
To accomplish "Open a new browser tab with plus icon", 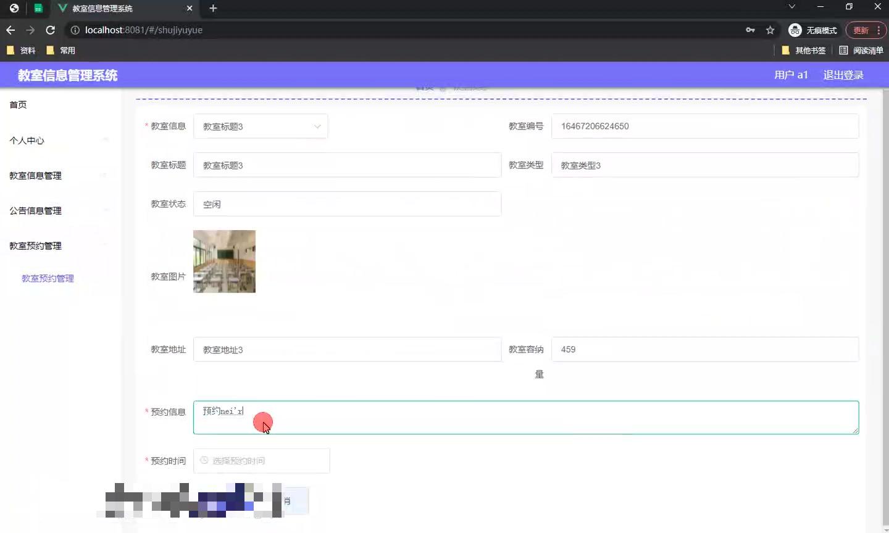I will (x=213, y=8).
